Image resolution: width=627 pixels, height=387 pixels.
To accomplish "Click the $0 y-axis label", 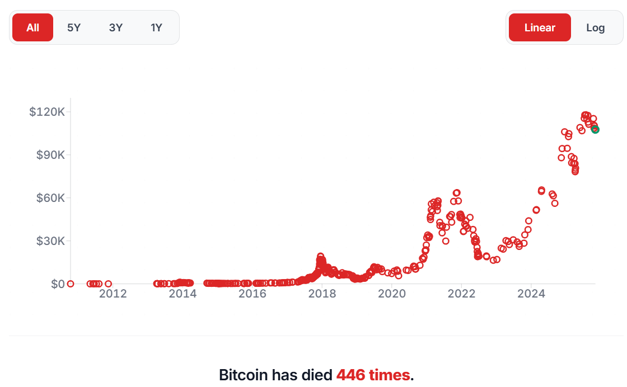I will coord(58,284).
